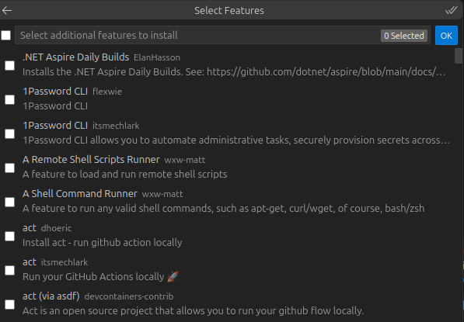Image resolution: width=464 pixels, height=322 pixels.
Task: Select the 'A Shell Command Runner' title
Action: tap(80, 194)
